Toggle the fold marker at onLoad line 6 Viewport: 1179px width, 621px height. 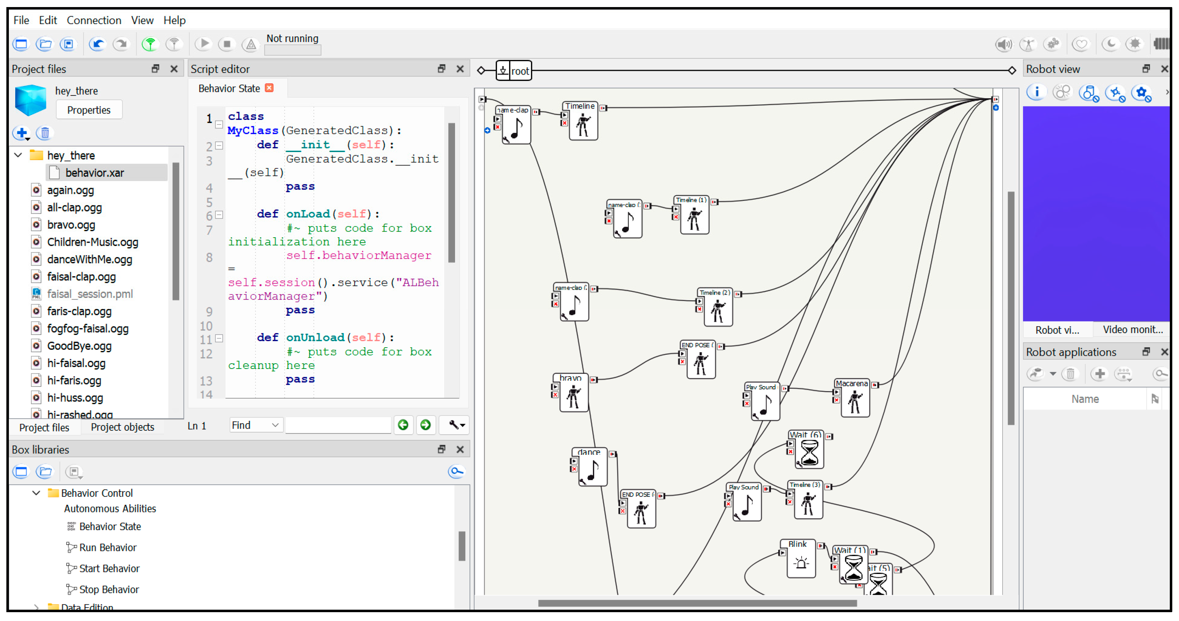click(219, 215)
